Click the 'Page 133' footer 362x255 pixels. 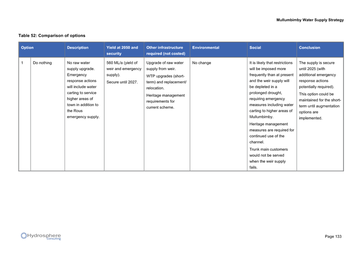click(x=333, y=236)
